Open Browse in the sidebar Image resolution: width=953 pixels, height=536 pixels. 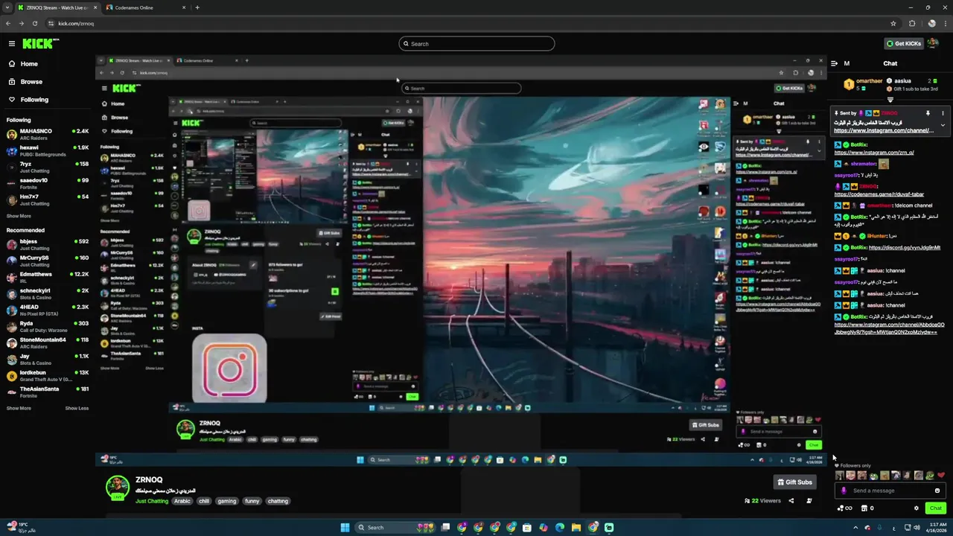pyautogui.click(x=31, y=82)
